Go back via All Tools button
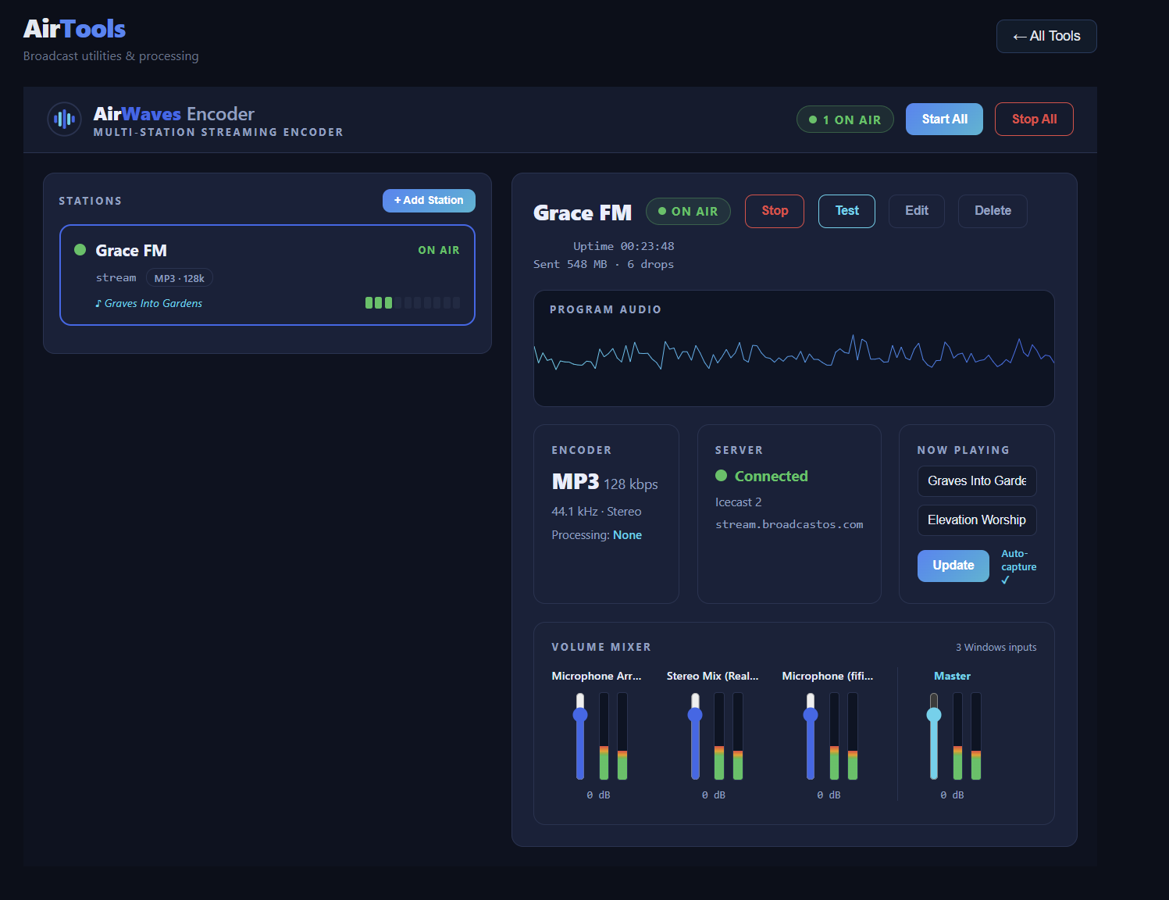 pyautogui.click(x=1046, y=36)
